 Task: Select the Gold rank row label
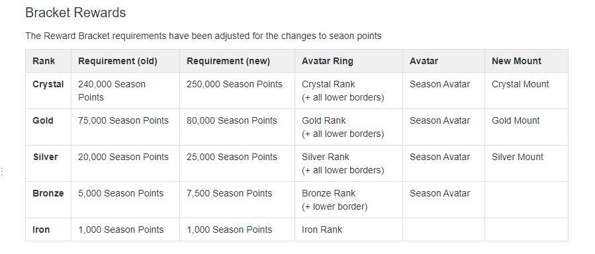click(43, 120)
